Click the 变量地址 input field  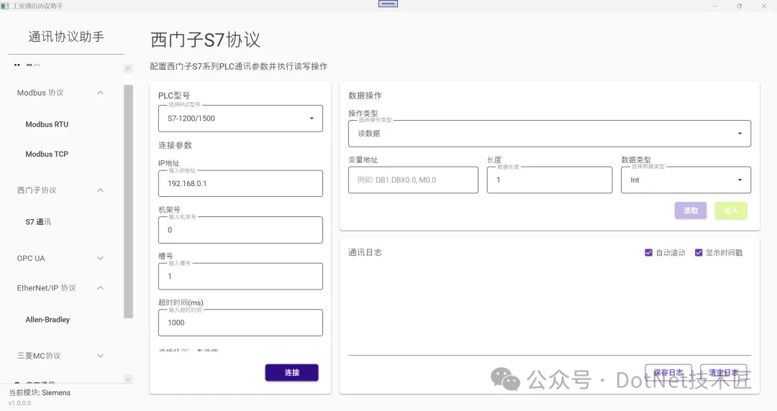pos(413,180)
